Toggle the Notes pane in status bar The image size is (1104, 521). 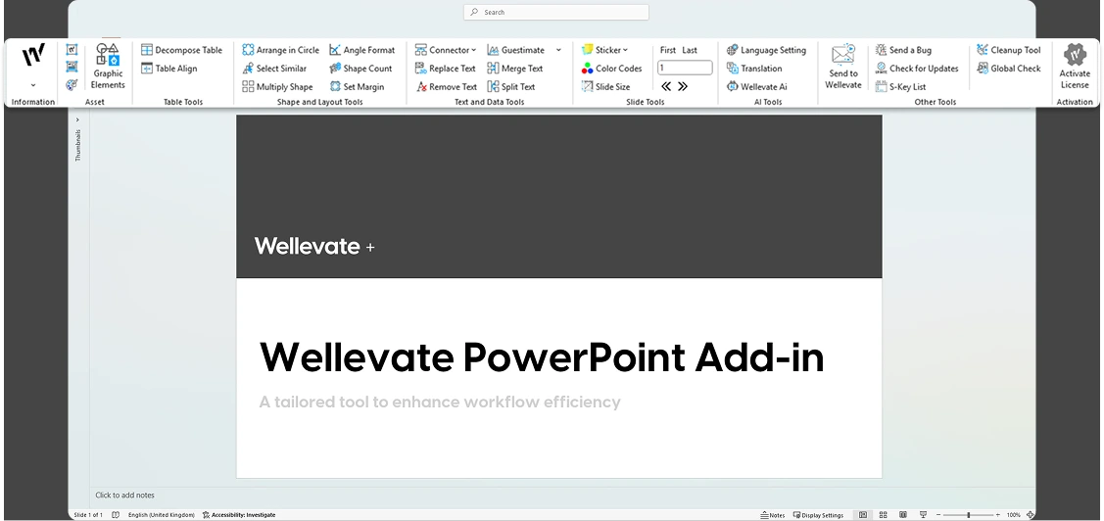pyautogui.click(x=773, y=515)
